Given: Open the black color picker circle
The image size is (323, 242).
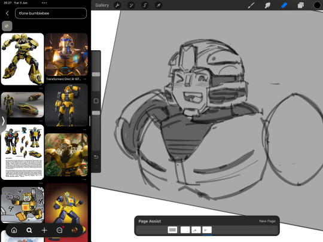Looking at the screenshot, I should [317, 5].
